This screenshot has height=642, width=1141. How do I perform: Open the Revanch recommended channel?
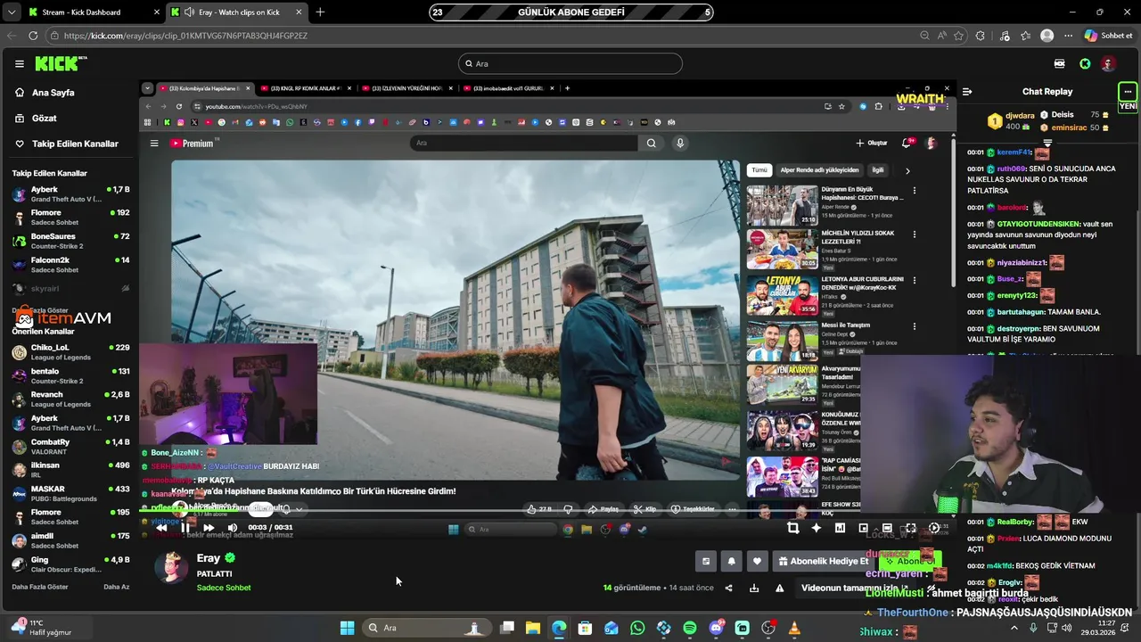click(x=70, y=399)
